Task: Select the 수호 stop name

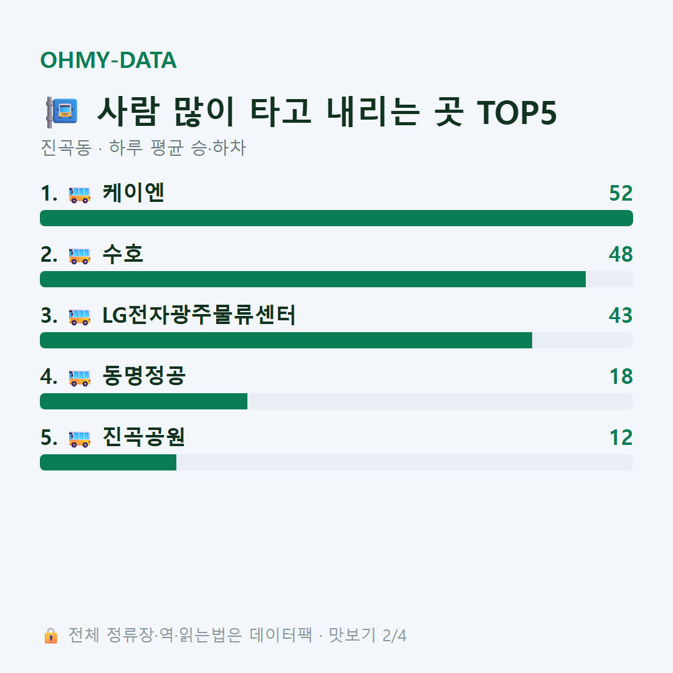Action: pos(123,254)
